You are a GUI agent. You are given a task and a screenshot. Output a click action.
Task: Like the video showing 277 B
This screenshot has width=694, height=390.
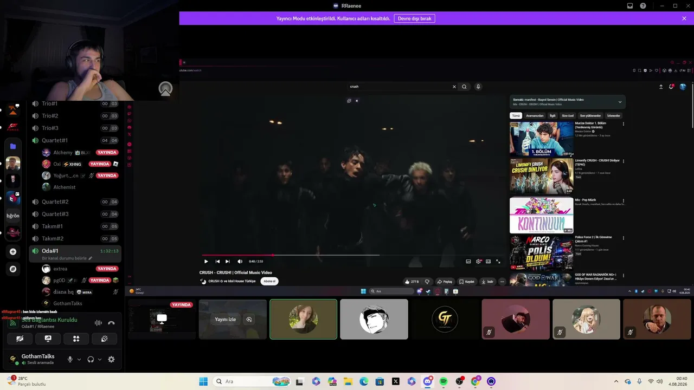click(412, 282)
